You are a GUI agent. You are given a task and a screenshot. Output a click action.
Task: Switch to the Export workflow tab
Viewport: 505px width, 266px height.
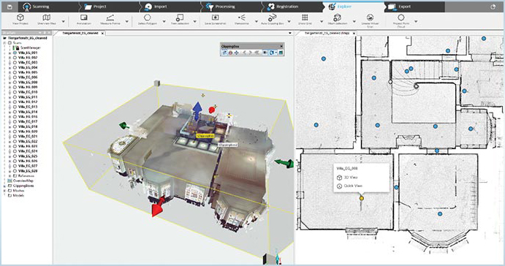pos(415,7)
